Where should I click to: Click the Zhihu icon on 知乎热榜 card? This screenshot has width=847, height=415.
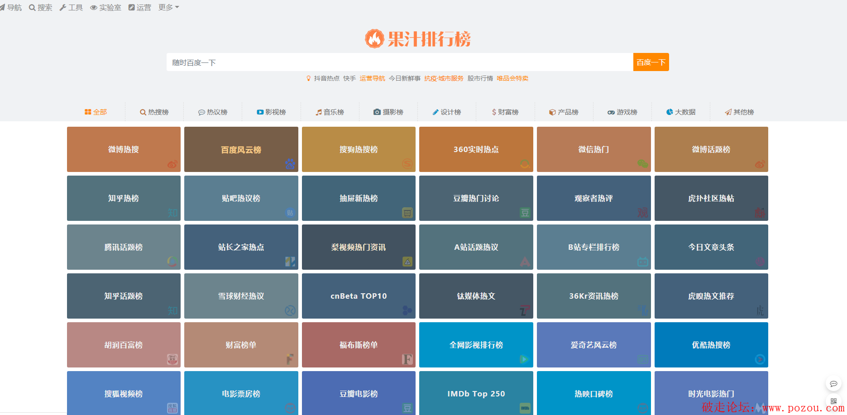click(x=172, y=213)
